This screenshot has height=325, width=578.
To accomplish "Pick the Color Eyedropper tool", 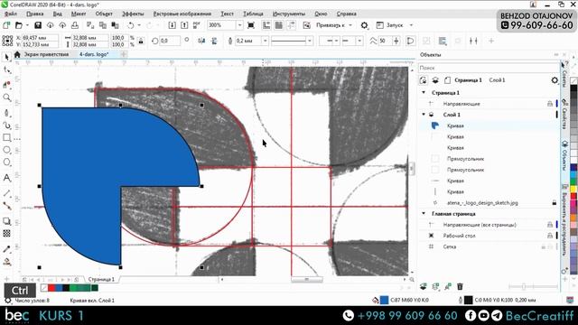I will click(x=6, y=249).
